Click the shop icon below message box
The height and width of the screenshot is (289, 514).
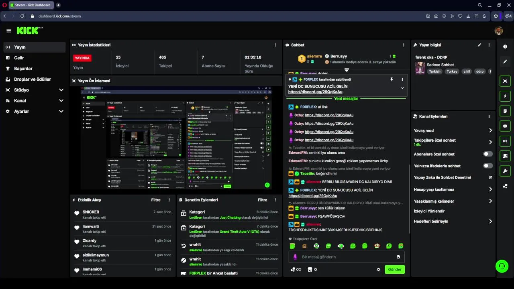310,269
